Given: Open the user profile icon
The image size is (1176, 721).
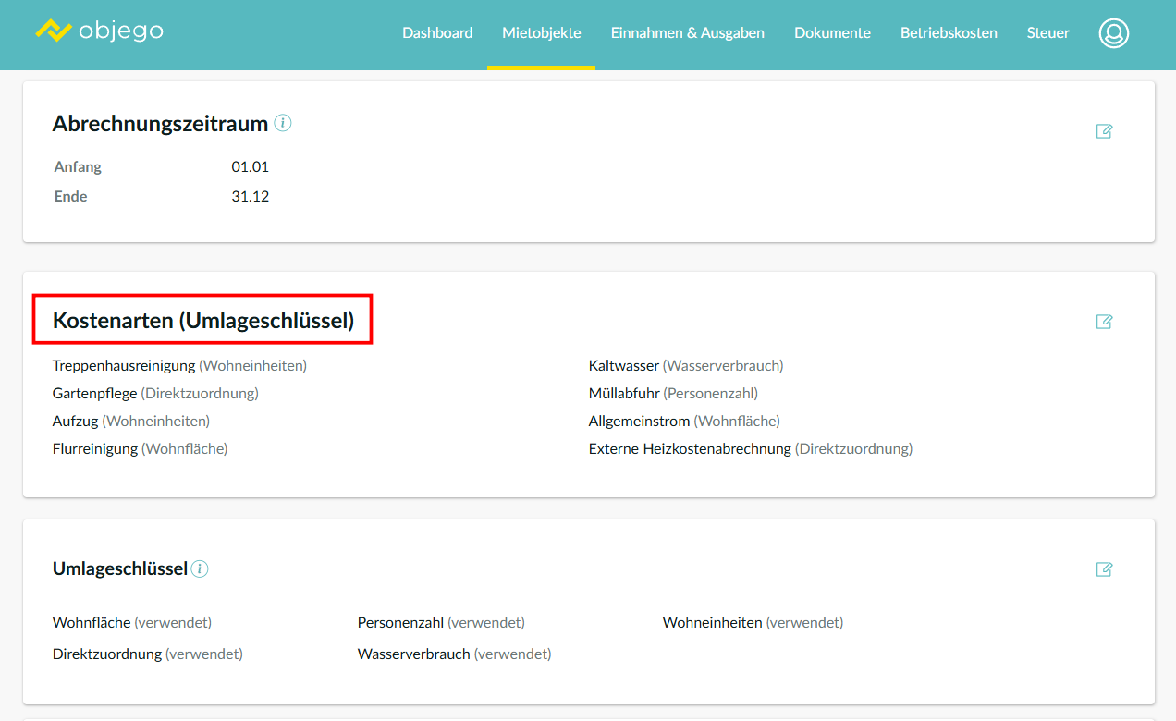Looking at the screenshot, I should (1113, 33).
